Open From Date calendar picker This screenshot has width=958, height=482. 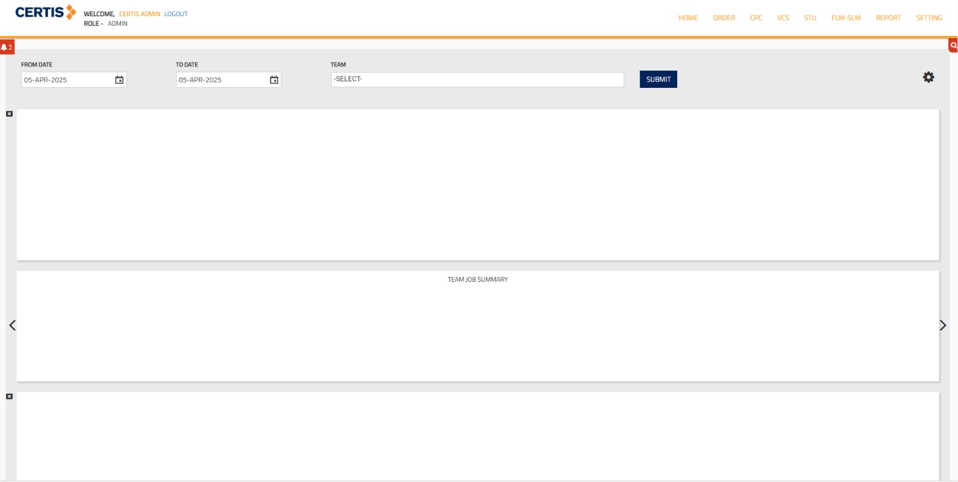(x=119, y=80)
